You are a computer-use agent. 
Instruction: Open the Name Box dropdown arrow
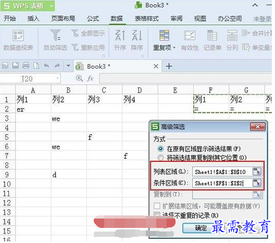pos(57,79)
